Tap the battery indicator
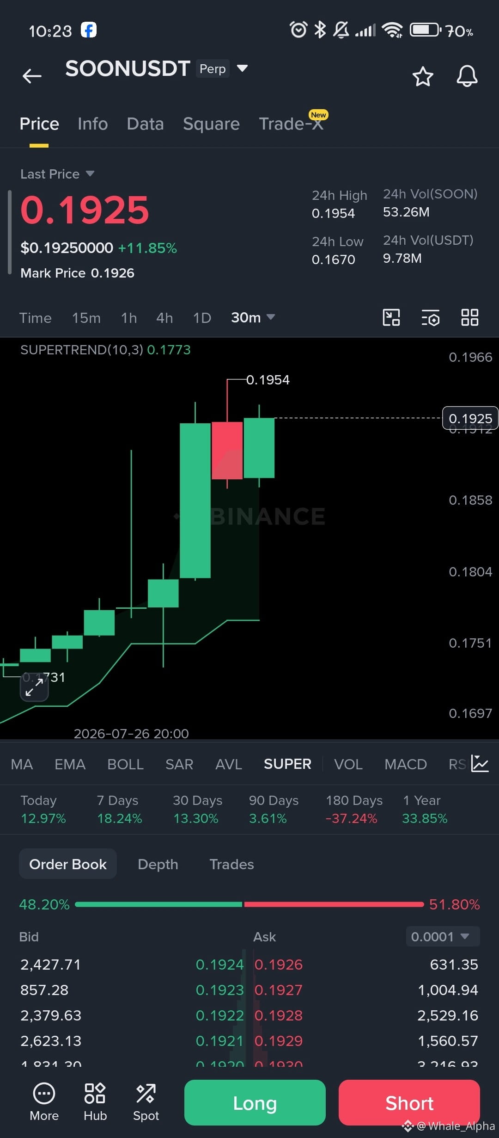Image resolution: width=499 pixels, height=1138 pixels. (425, 30)
